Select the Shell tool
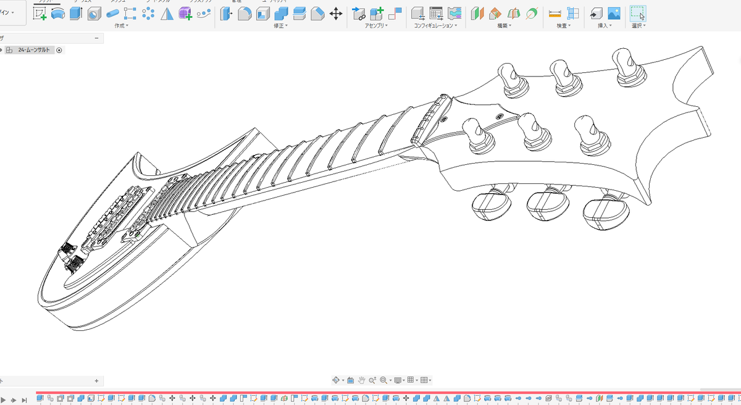The width and height of the screenshot is (741, 405). 262,13
